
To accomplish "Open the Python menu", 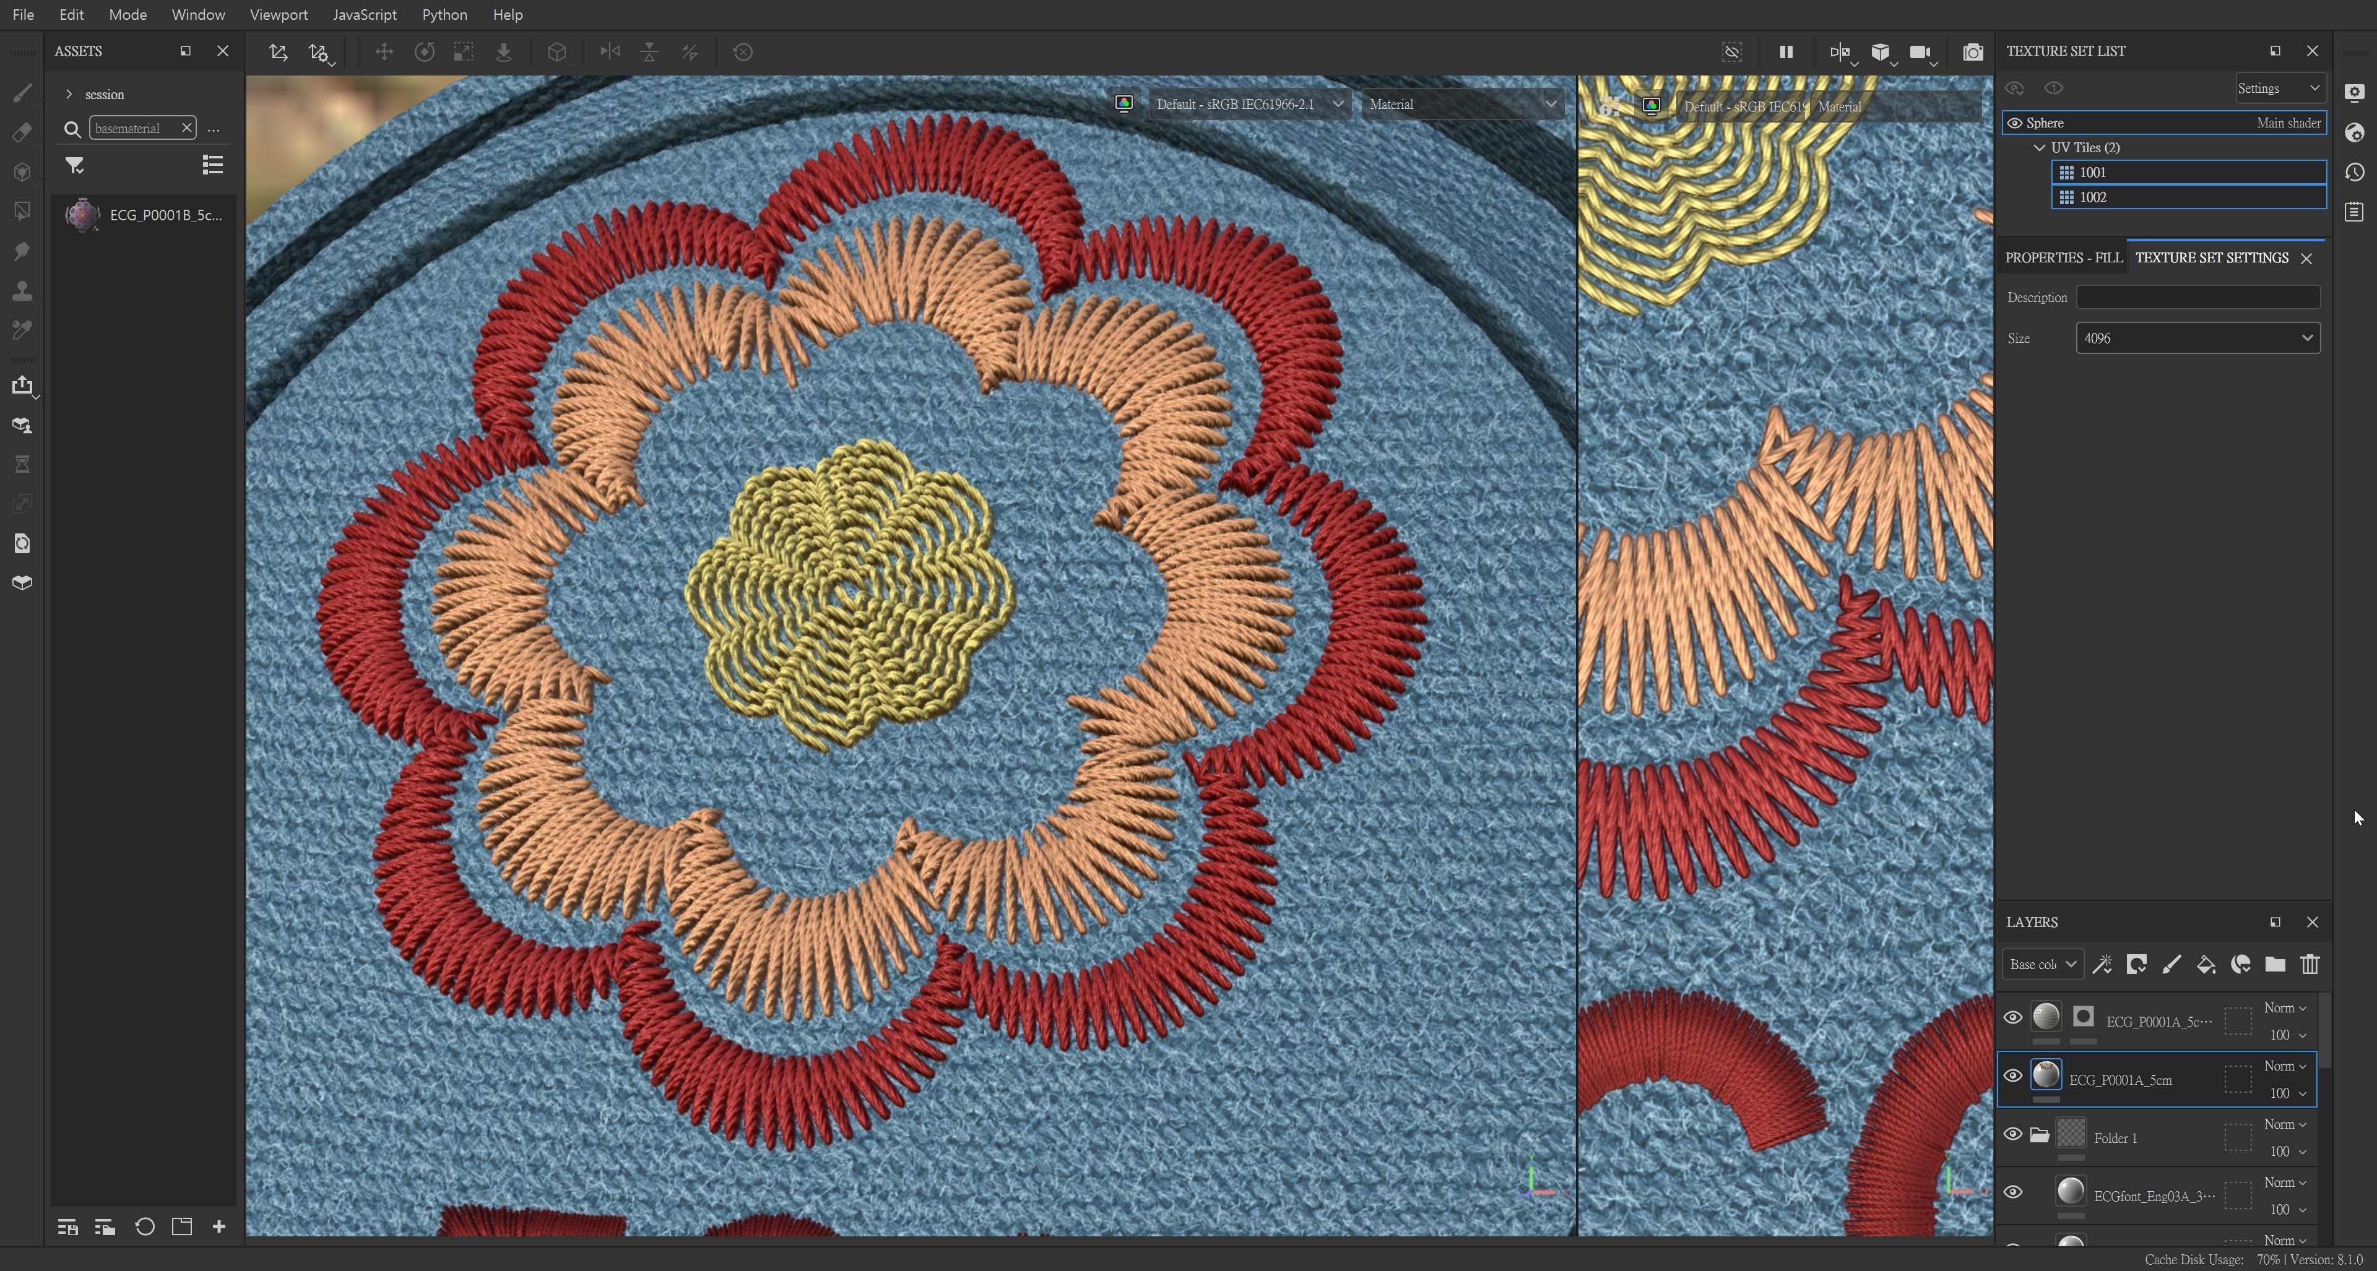I will coord(444,15).
